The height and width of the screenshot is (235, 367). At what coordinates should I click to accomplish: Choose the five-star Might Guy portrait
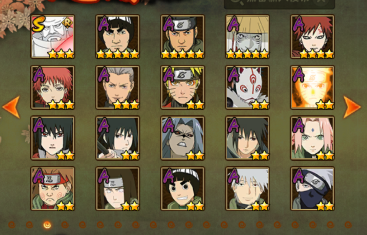pyautogui.click(x=117, y=37)
